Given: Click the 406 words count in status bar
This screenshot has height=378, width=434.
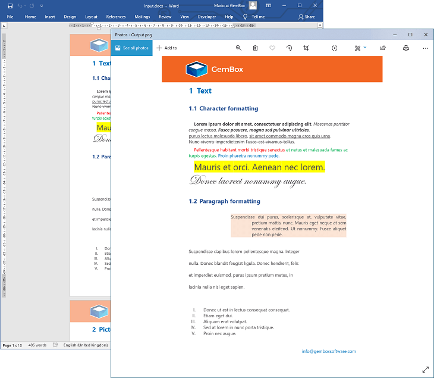Looking at the screenshot, I should point(37,345).
